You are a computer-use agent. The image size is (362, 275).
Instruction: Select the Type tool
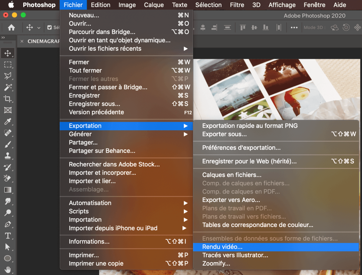coord(8,235)
